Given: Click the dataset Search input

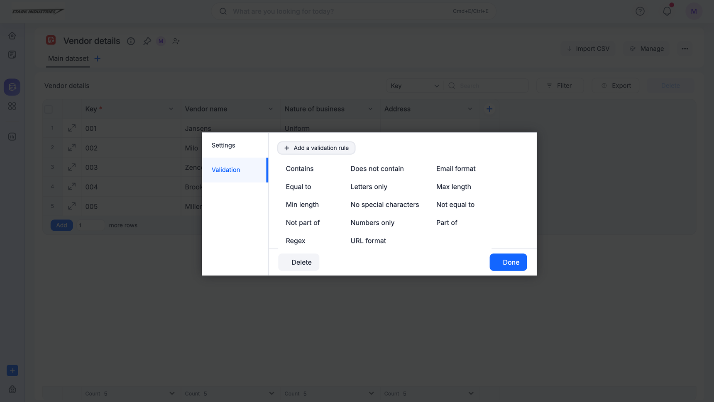Looking at the screenshot, I should [x=486, y=85].
